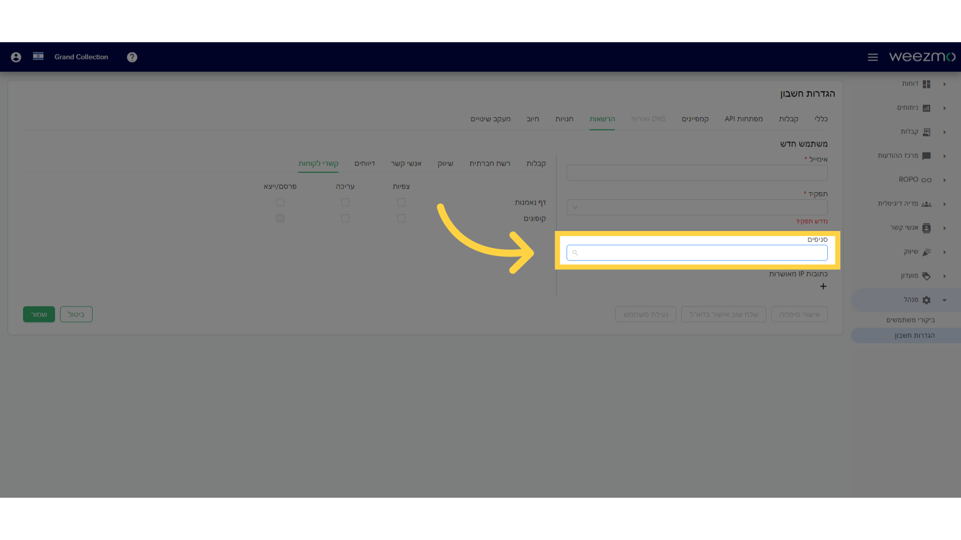
Task: Switch to the מפתחות API tab
Action: pos(744,119)
